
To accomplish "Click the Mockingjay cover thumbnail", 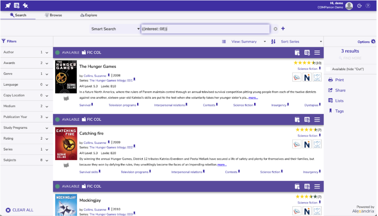I will point(66,205).
